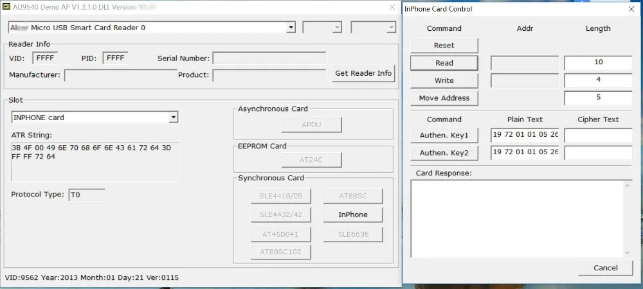
Task: Click the PID field showing FFFF
Action: pyautogui.click(x=115, y=58)
